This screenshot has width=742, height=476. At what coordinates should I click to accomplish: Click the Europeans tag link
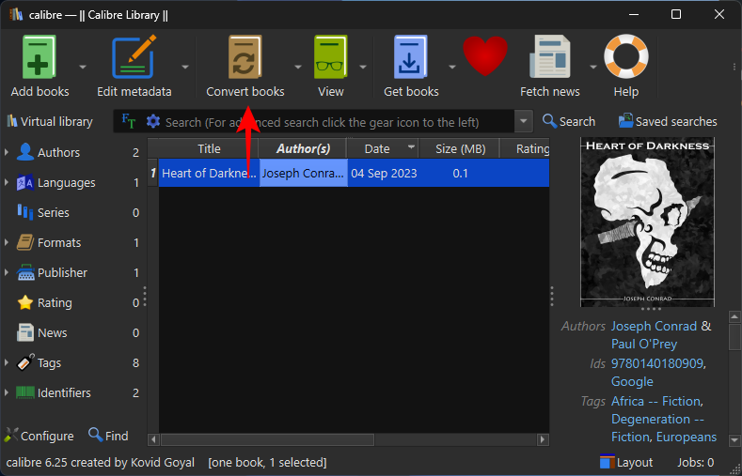[x=687, y=437]
